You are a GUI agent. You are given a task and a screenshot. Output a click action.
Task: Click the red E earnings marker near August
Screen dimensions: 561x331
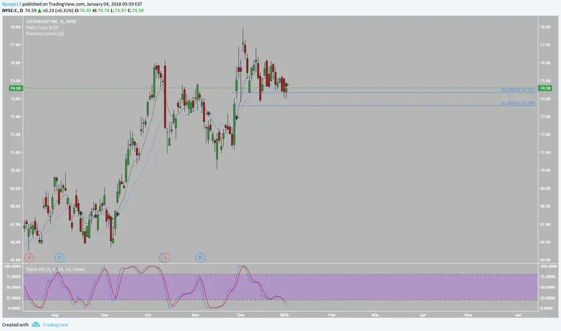pyautogui.click(x=29, y=258)
